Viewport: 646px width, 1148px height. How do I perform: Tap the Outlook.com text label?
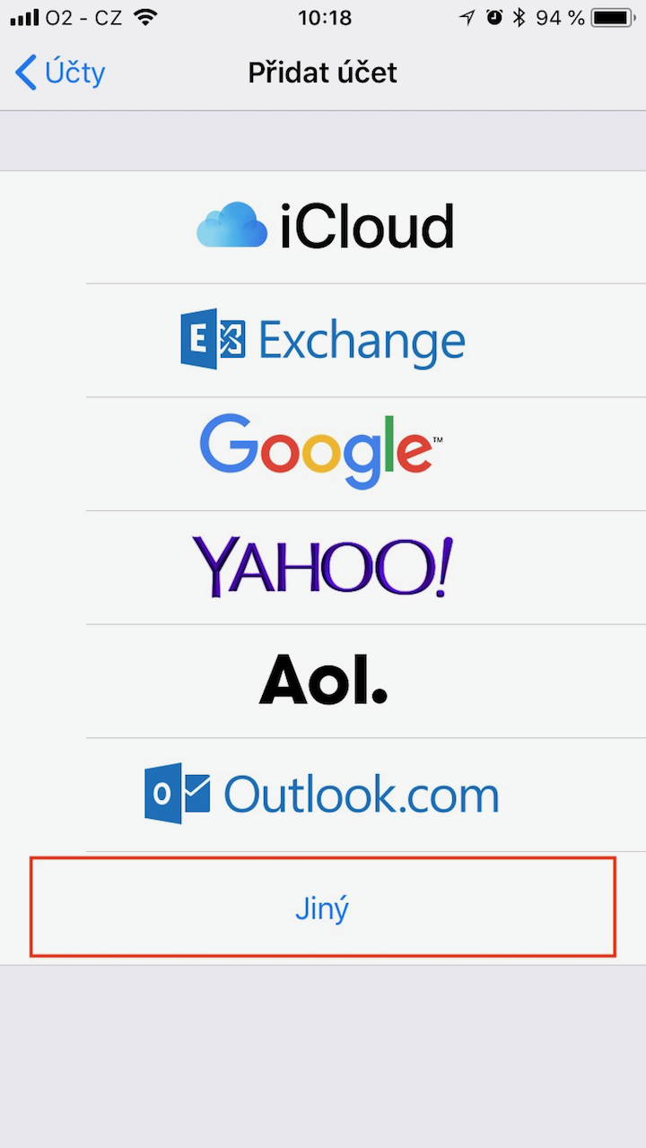coord(361,795)
